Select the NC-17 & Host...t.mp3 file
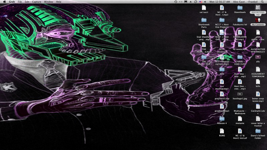The image size is (267, 150). 222,8
